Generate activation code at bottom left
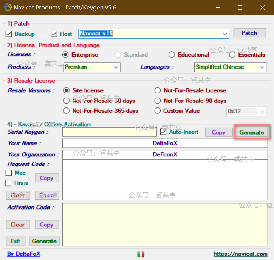 (x=44, y=241)
